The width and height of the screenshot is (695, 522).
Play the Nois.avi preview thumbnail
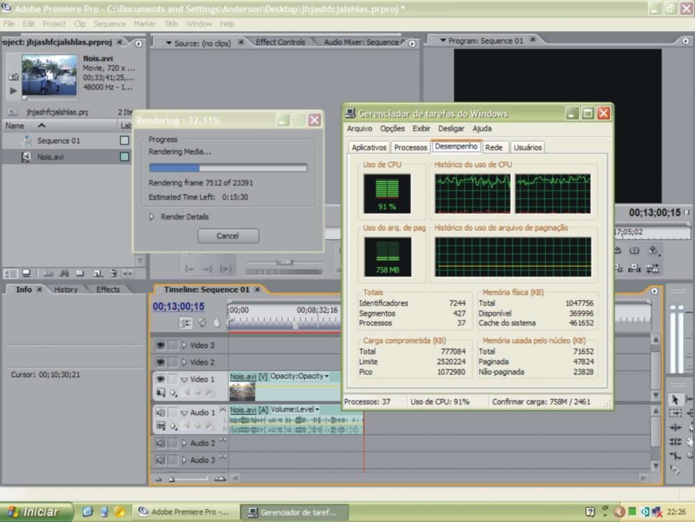(13, 90)
